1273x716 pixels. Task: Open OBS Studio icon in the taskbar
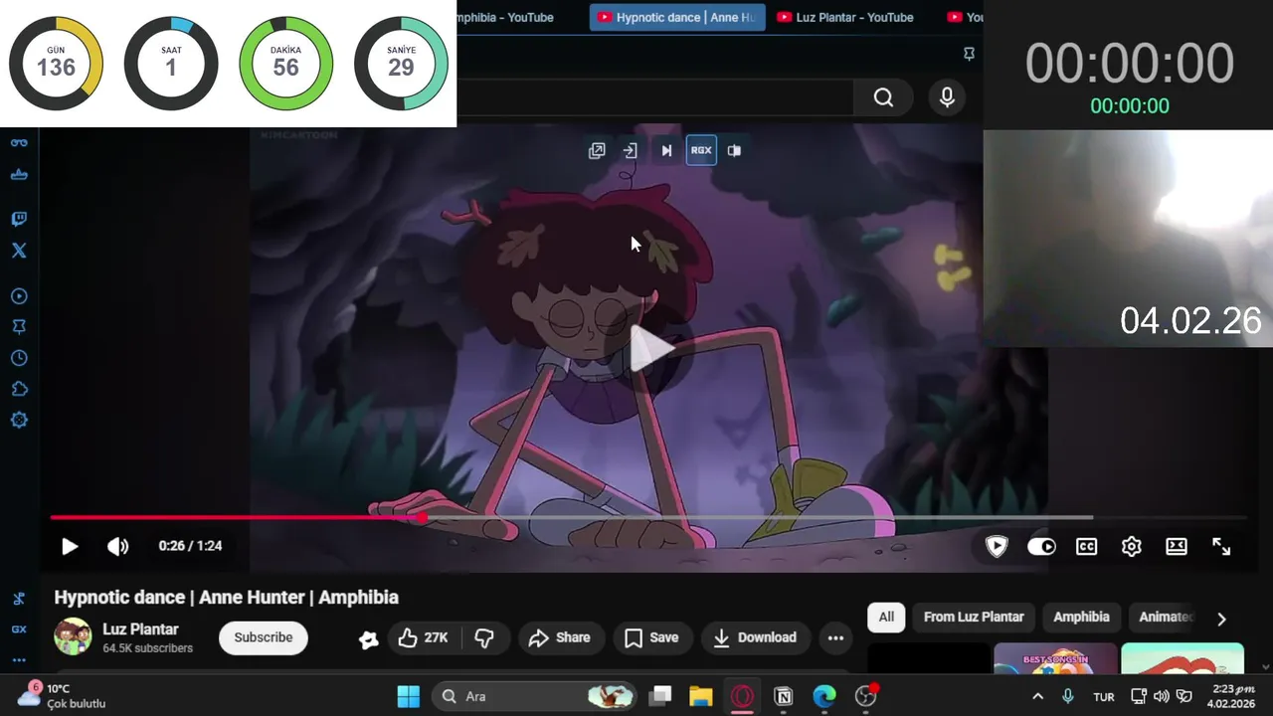coord(866,696)
